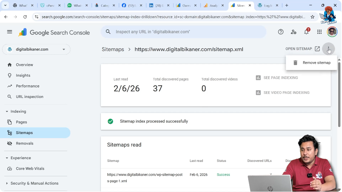Click the Help question mark icon

coord(280,32)
